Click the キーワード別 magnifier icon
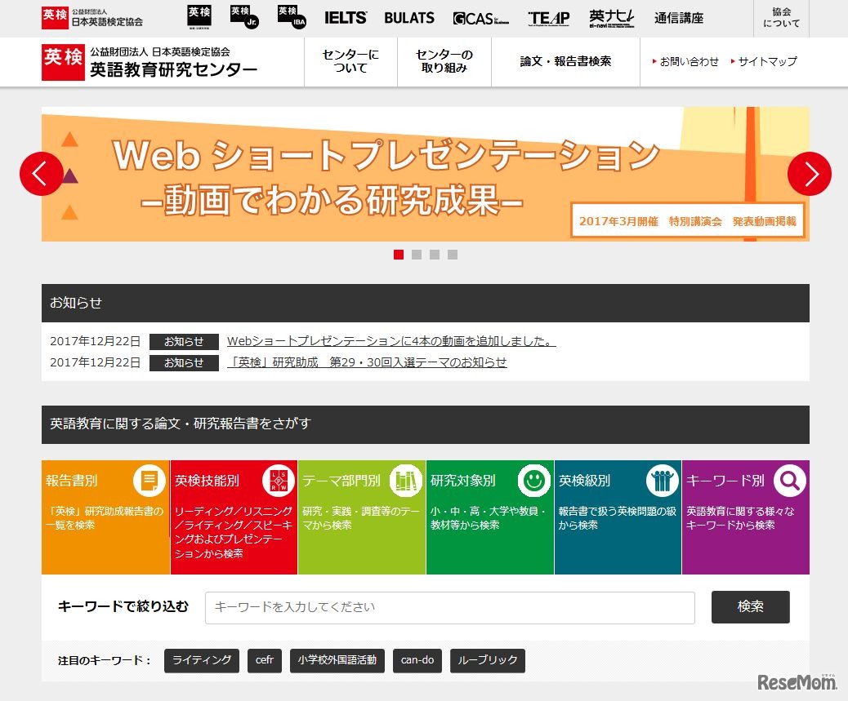Viewport: 848px width, 701px height. pos(790,481)
